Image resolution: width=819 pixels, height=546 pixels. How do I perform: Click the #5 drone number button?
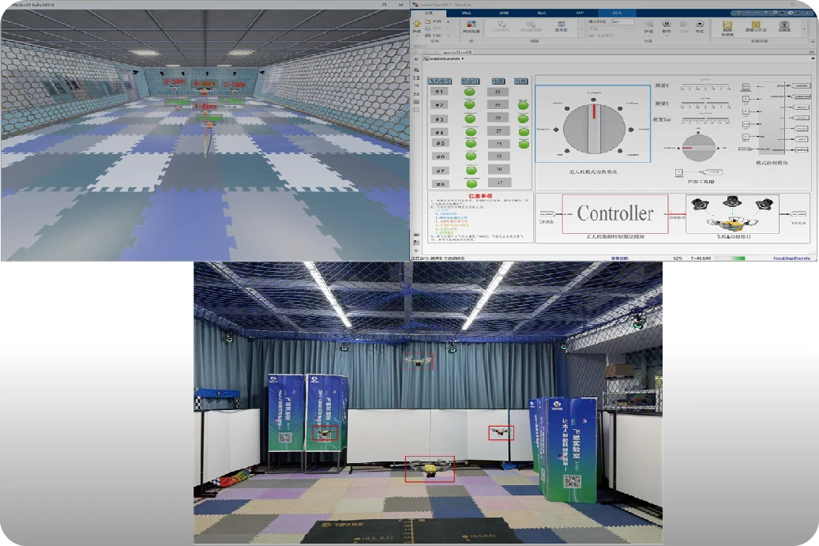tap(439, 144)
